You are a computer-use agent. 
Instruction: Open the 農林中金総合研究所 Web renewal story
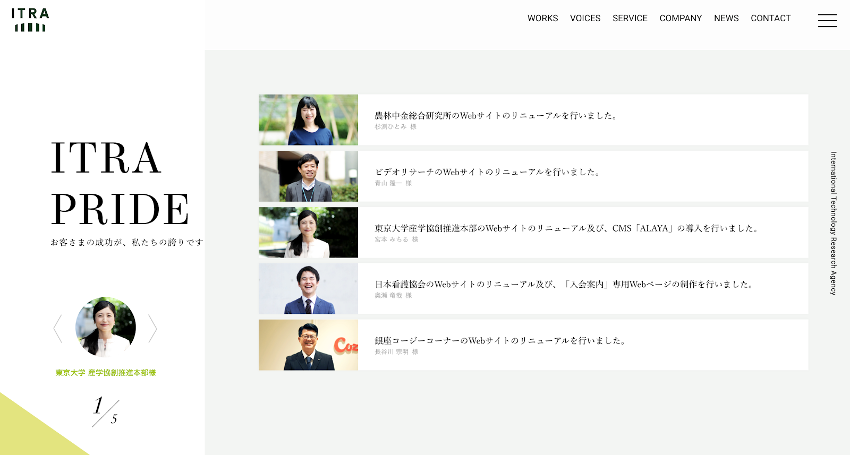click(533, 120)
